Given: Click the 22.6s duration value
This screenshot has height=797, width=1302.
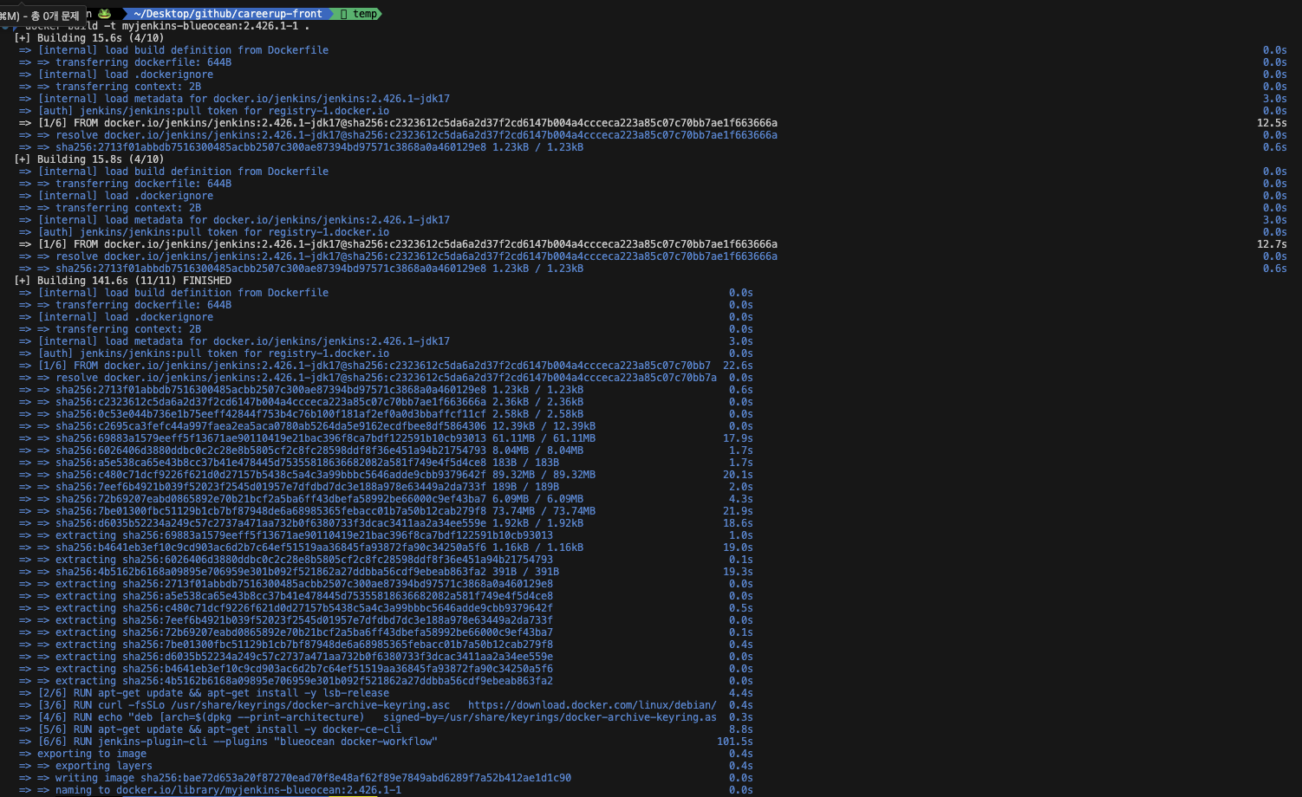Looking at the screenshot, I should pyautogui.click(x=738, y=366).
